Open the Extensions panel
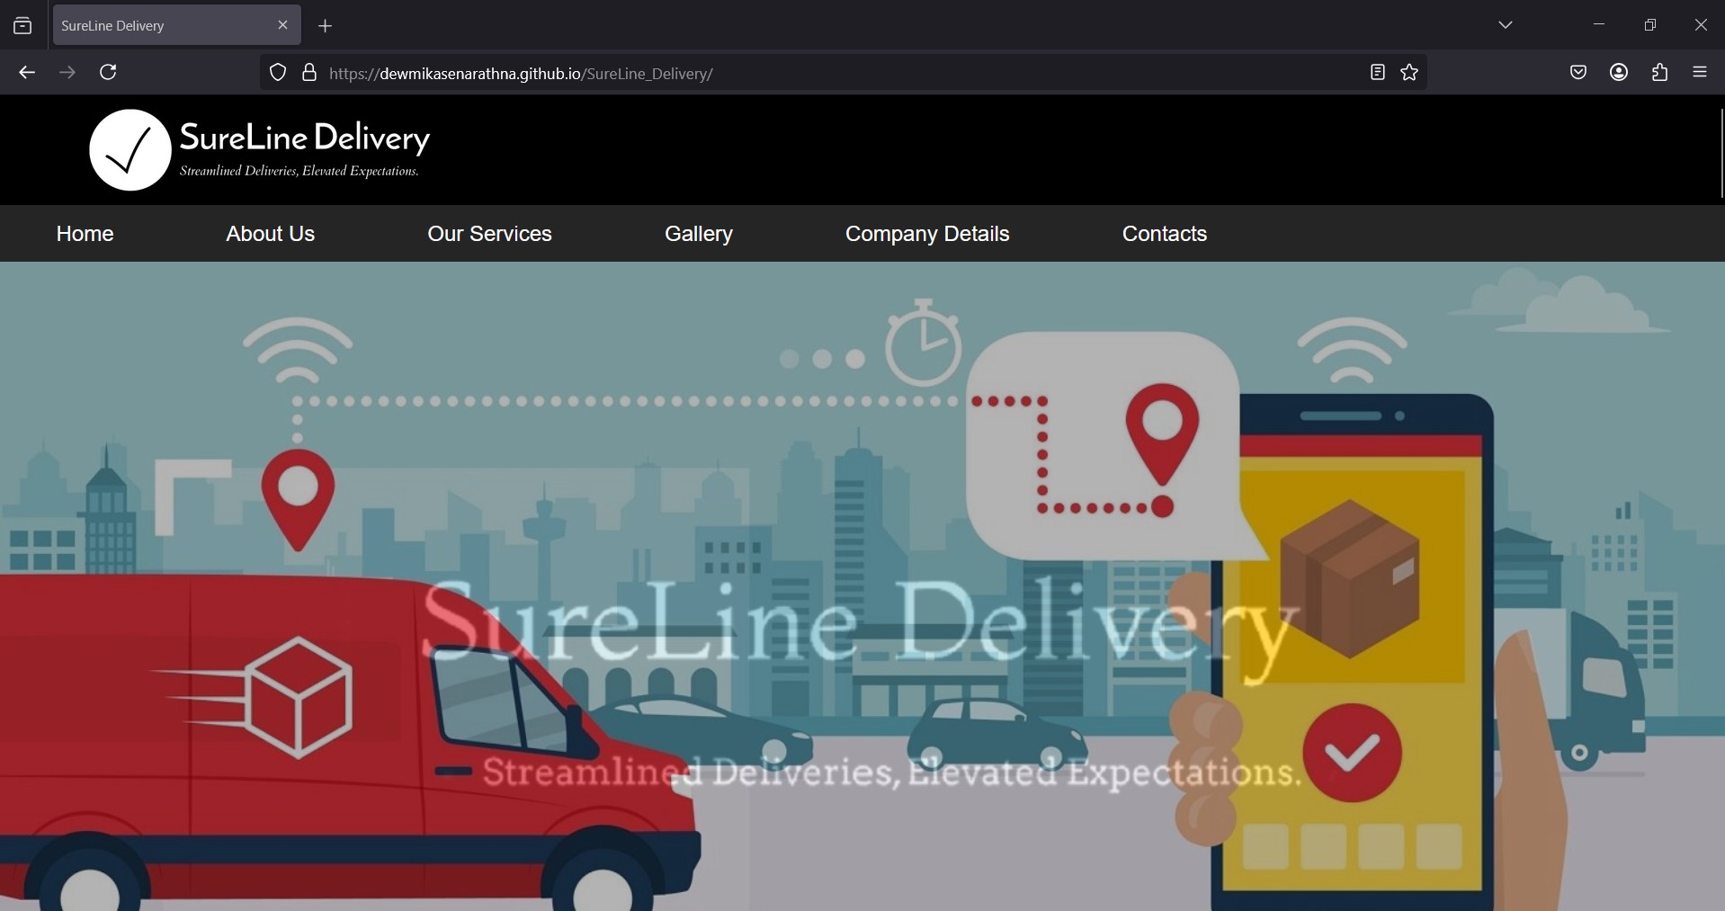1725x911 pixels. point(1659,73)
